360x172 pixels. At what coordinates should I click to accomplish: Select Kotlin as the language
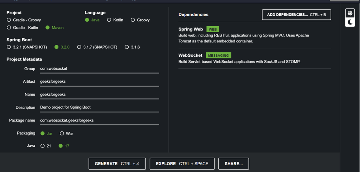[109, 20]
